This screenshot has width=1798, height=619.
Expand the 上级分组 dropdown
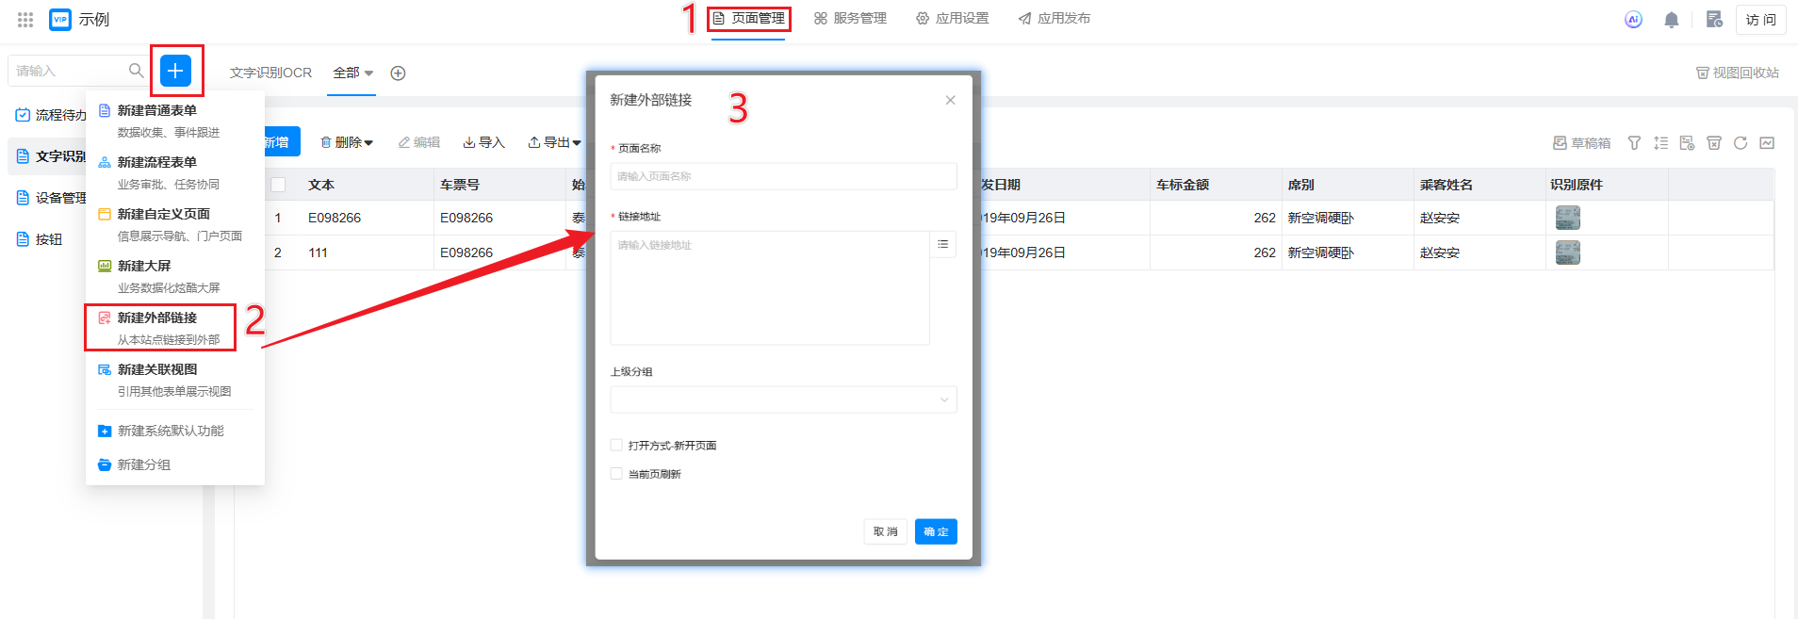coord(783,399)
